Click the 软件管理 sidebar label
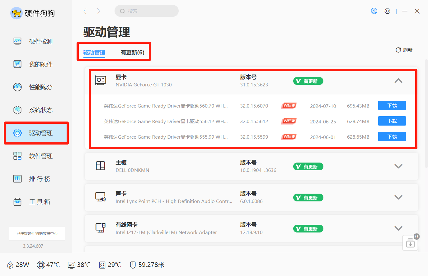The image size is (428, 276). (x=41, y=156)
